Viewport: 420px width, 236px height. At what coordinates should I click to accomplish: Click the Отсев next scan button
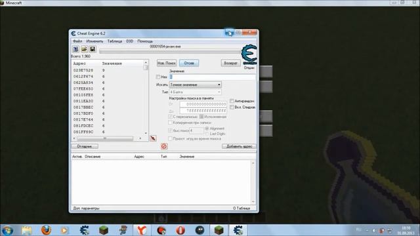click(x=189, y=63)
